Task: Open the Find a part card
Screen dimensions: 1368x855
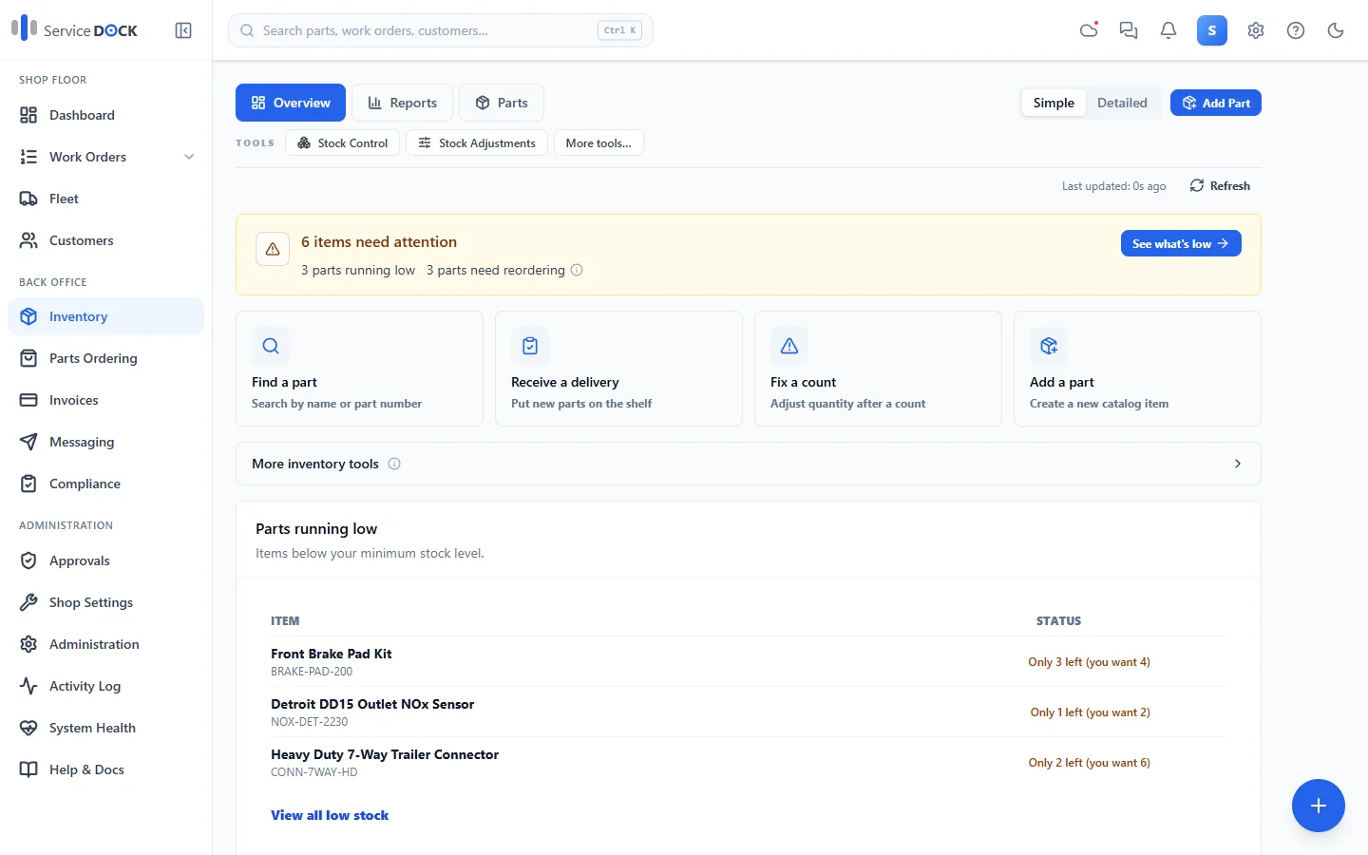Action: tap(359, 369)
